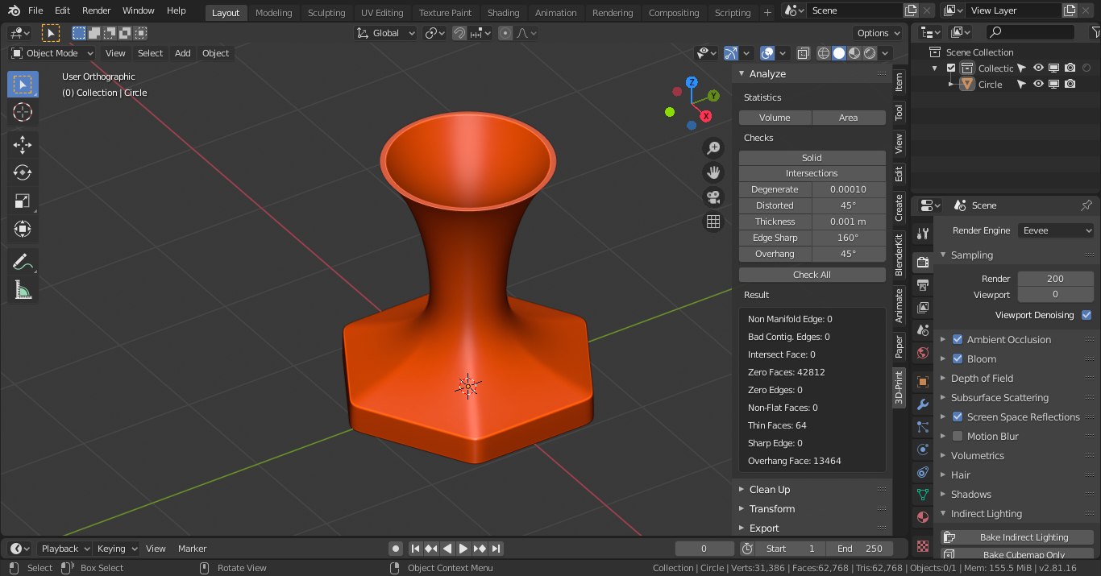
Task: Open the Render menu
Action: pos(95,10)
